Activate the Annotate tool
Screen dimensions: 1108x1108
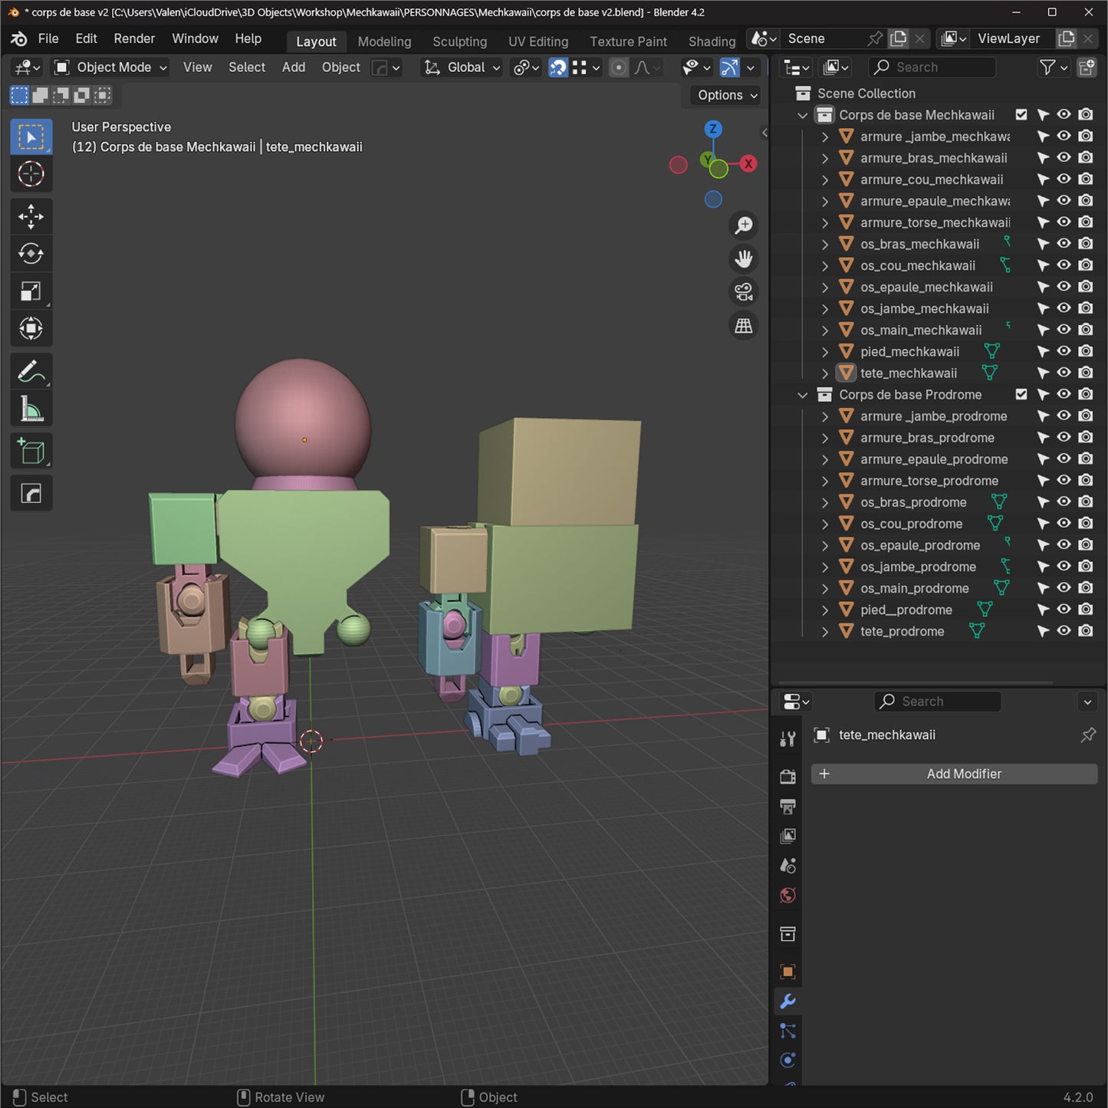tap(31, 372)
